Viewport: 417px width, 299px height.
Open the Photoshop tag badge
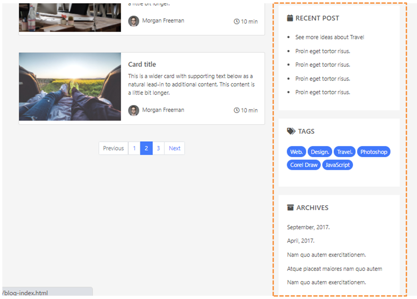(x=374, y=152)
